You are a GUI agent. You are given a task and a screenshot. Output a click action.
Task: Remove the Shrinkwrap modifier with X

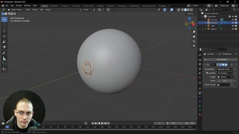click(232, 65)
